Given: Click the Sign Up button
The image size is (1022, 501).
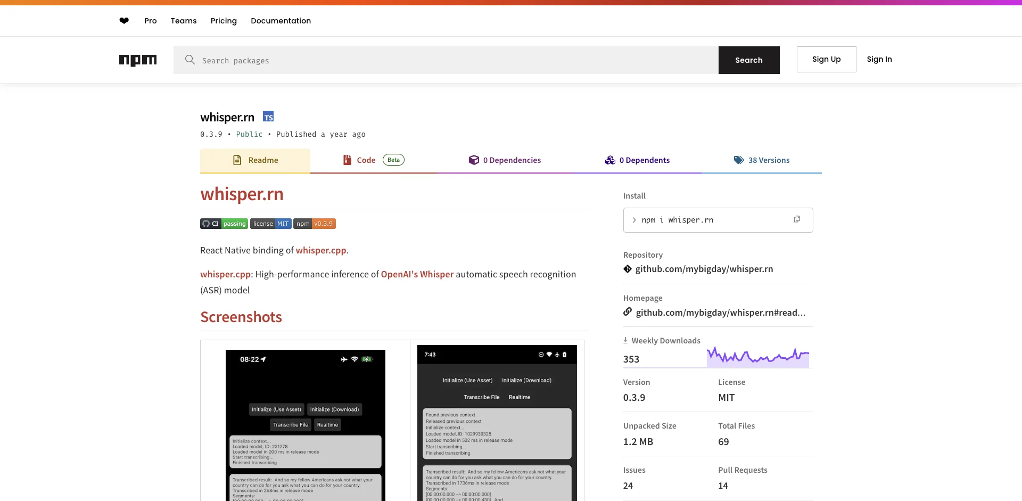Looking at the screenshot, I should (826, 59).
